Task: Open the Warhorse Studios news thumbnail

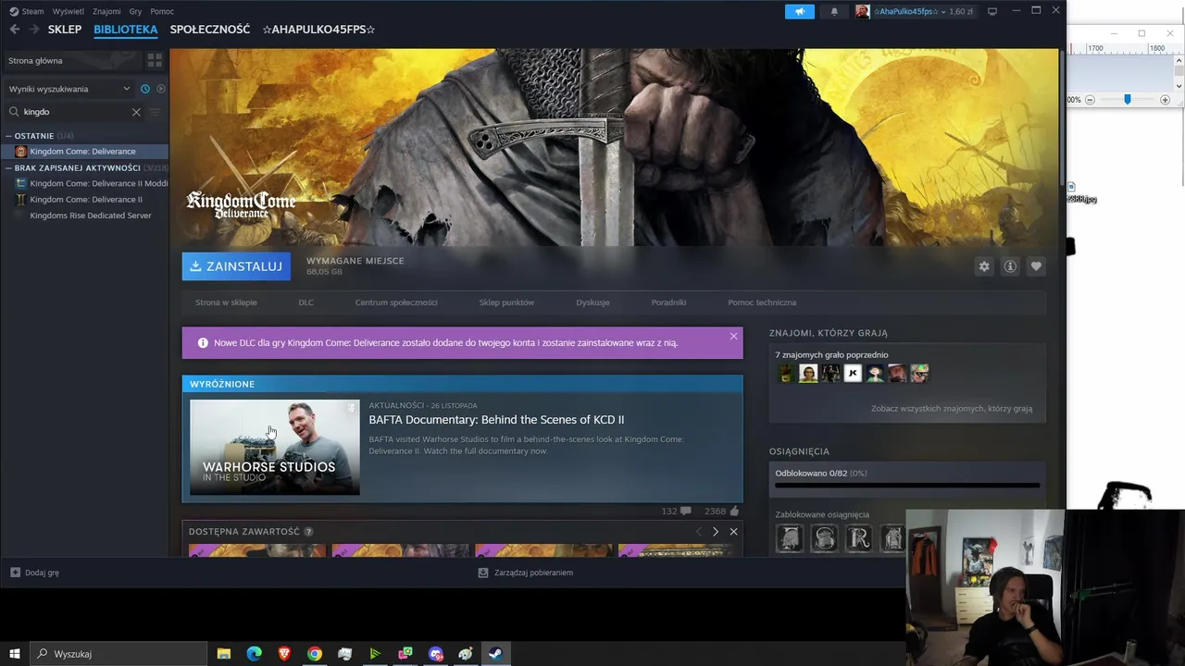Action: coord(275,448)
